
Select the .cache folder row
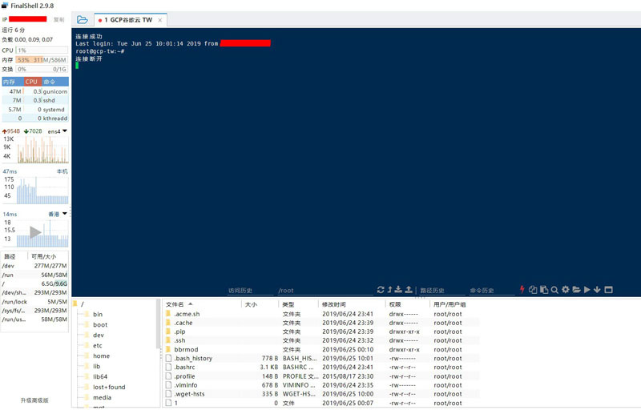pyautogui.click(x=321, y=323)
